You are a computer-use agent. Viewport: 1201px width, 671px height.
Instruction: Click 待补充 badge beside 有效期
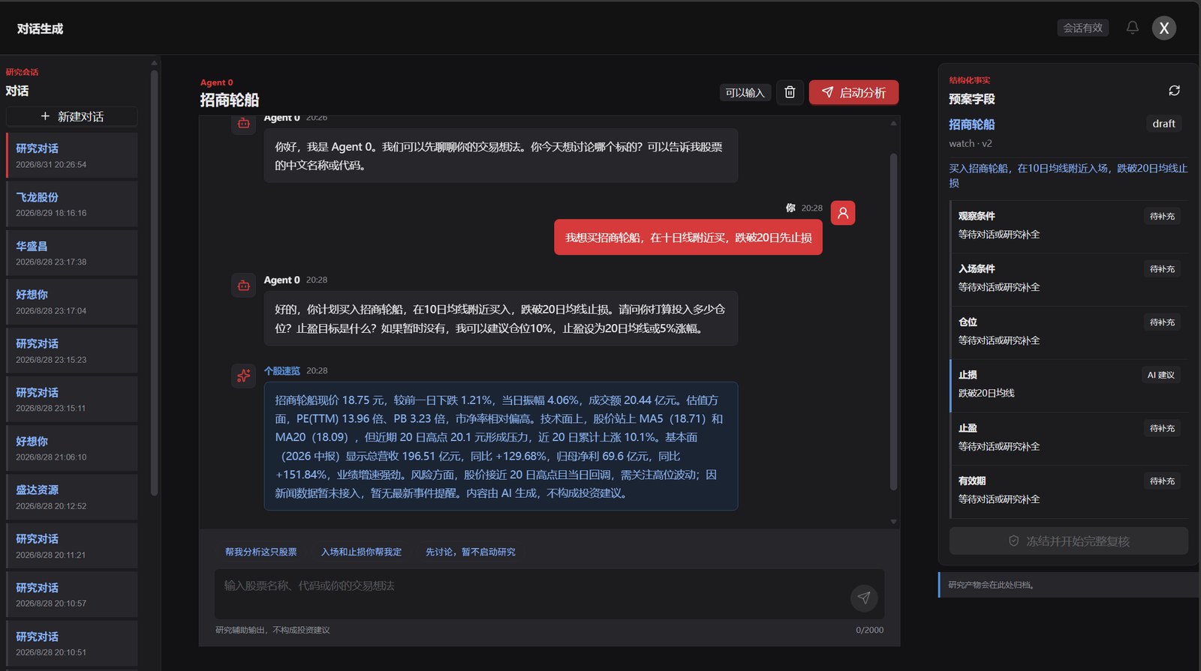pyautogui.click(x=1162, y=481)
